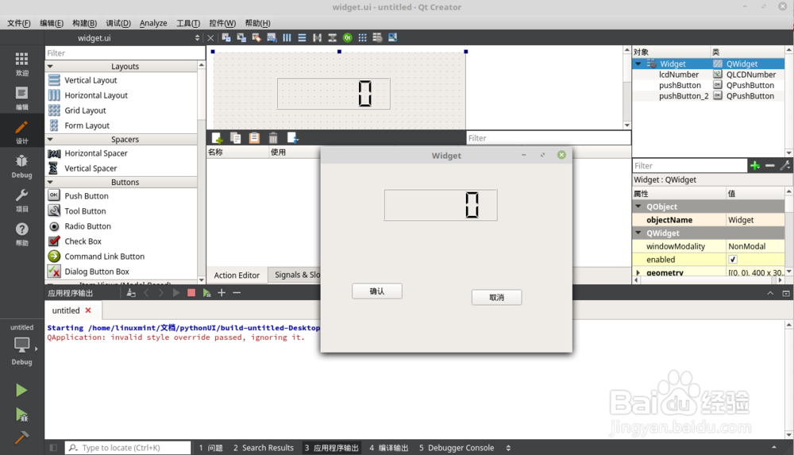The height and width of the screenshot is (455, 794).
Task: Add dynamic property with green plus
Action: click(755, 166)
